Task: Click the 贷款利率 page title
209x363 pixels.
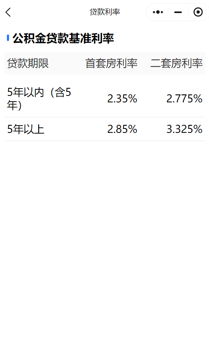Action: 105,12
